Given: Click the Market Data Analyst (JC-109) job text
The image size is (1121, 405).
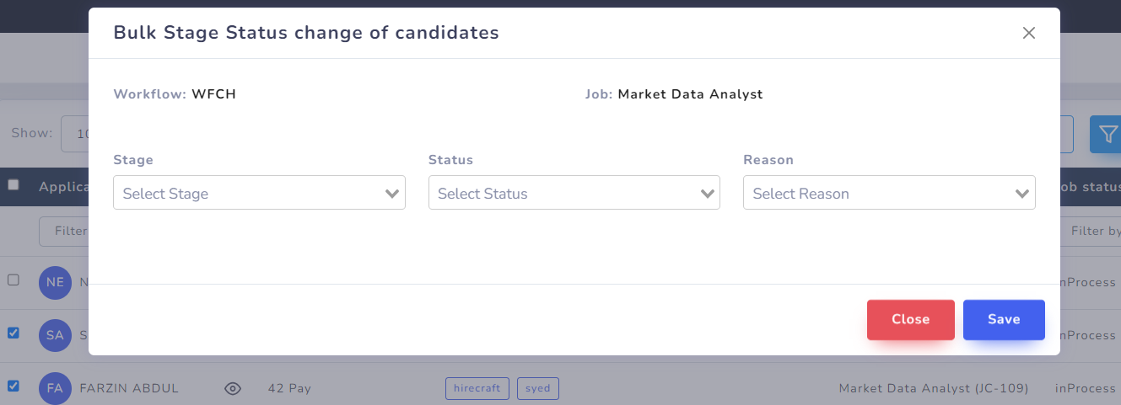Looking at the screenshot, I should pos(933,388).
